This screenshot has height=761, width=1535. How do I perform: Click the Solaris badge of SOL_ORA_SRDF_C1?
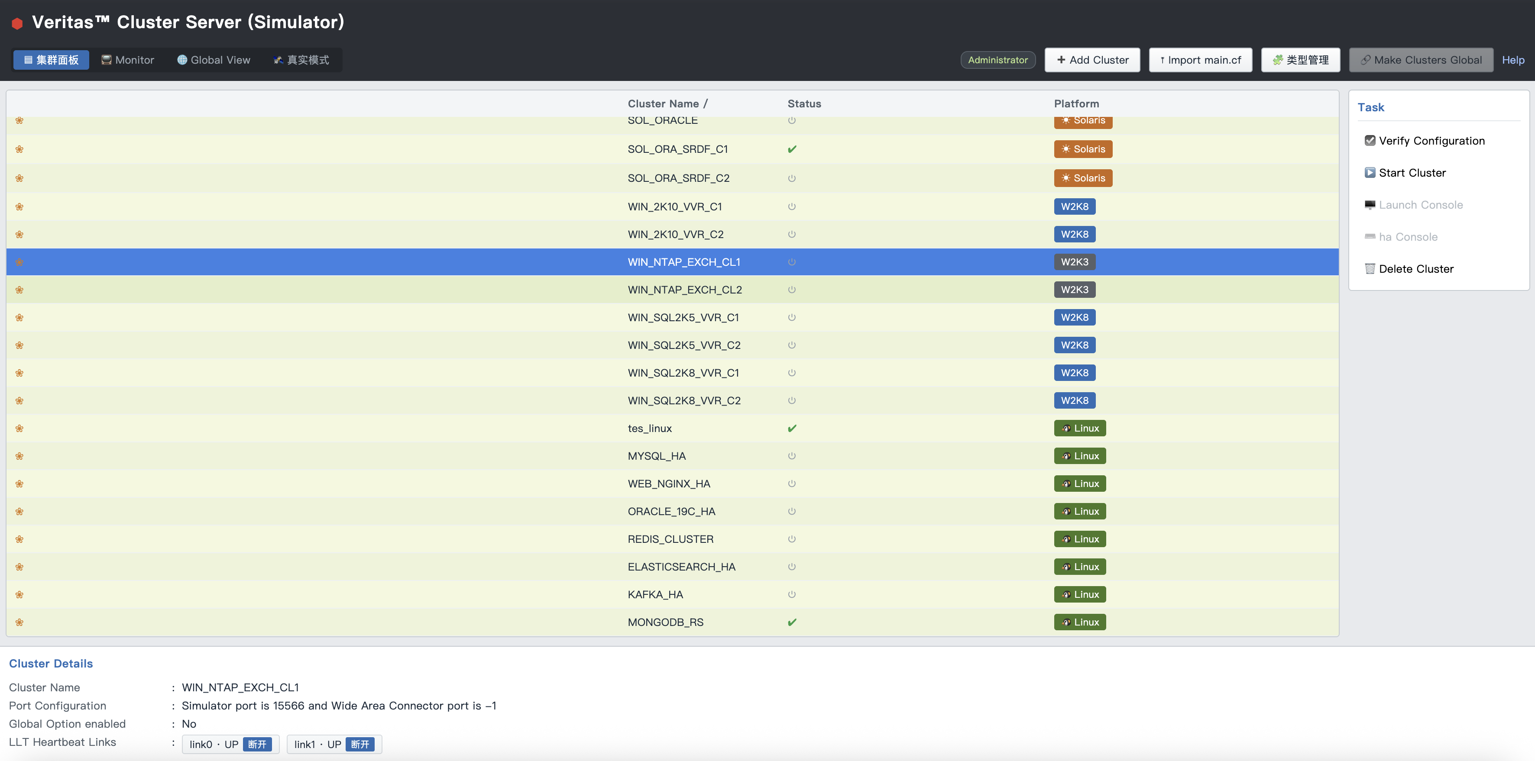tap(1083, 149)
